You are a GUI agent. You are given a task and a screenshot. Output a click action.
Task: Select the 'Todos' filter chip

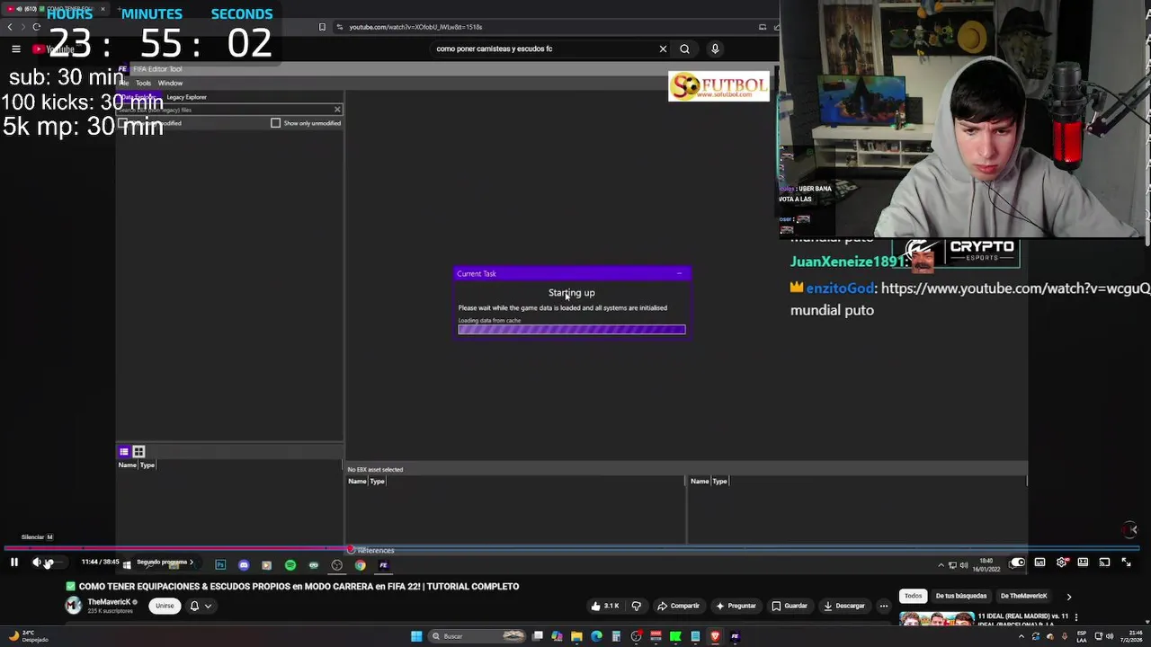(913, 596)
